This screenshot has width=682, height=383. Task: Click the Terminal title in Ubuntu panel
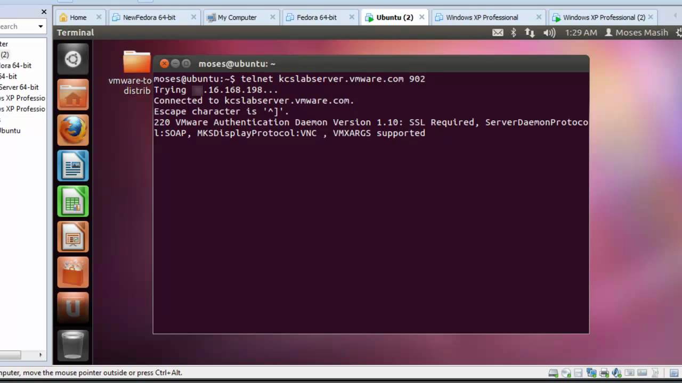tap(75, 32)
